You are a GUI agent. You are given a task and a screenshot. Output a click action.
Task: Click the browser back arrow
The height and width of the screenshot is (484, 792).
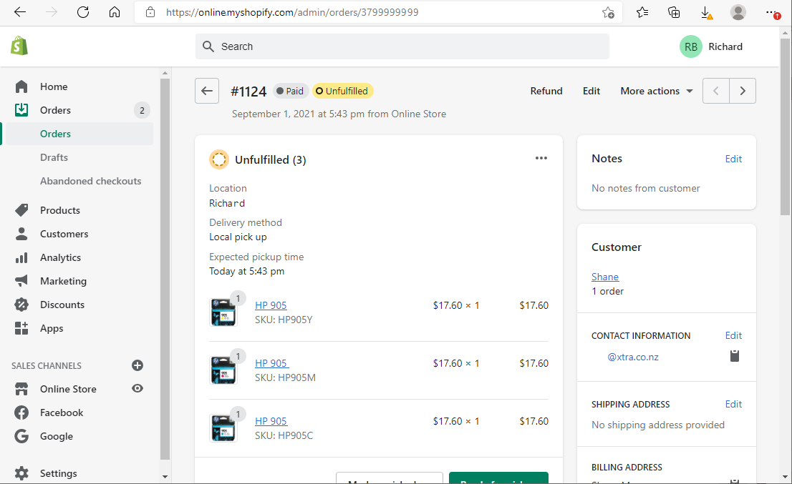tap(20, 12)
